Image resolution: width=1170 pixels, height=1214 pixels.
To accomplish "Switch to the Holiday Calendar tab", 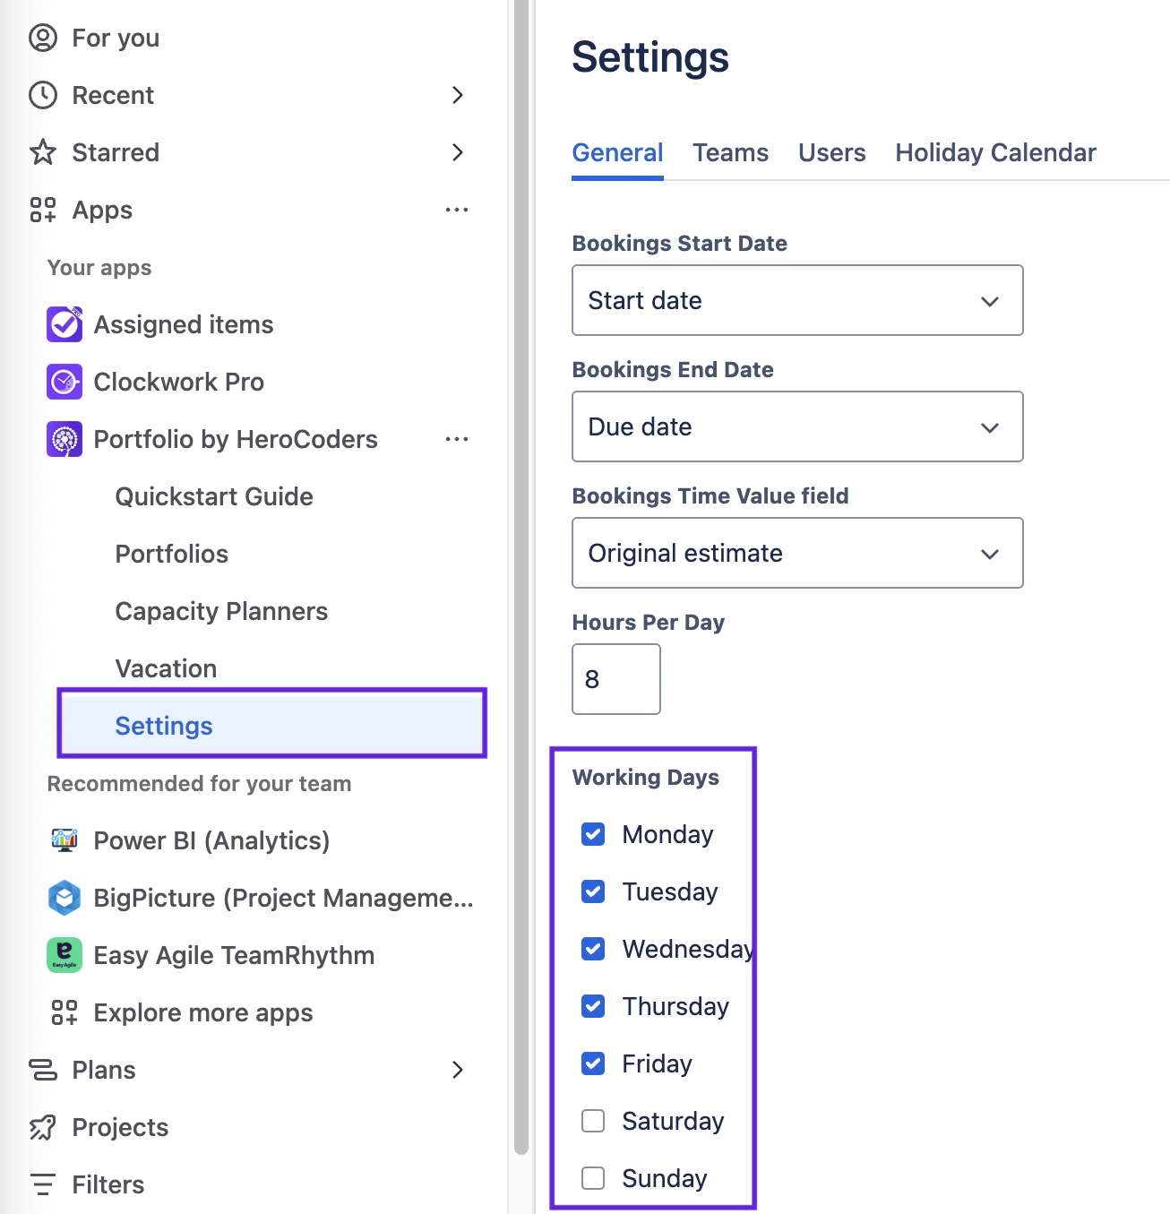I will 995,152.
